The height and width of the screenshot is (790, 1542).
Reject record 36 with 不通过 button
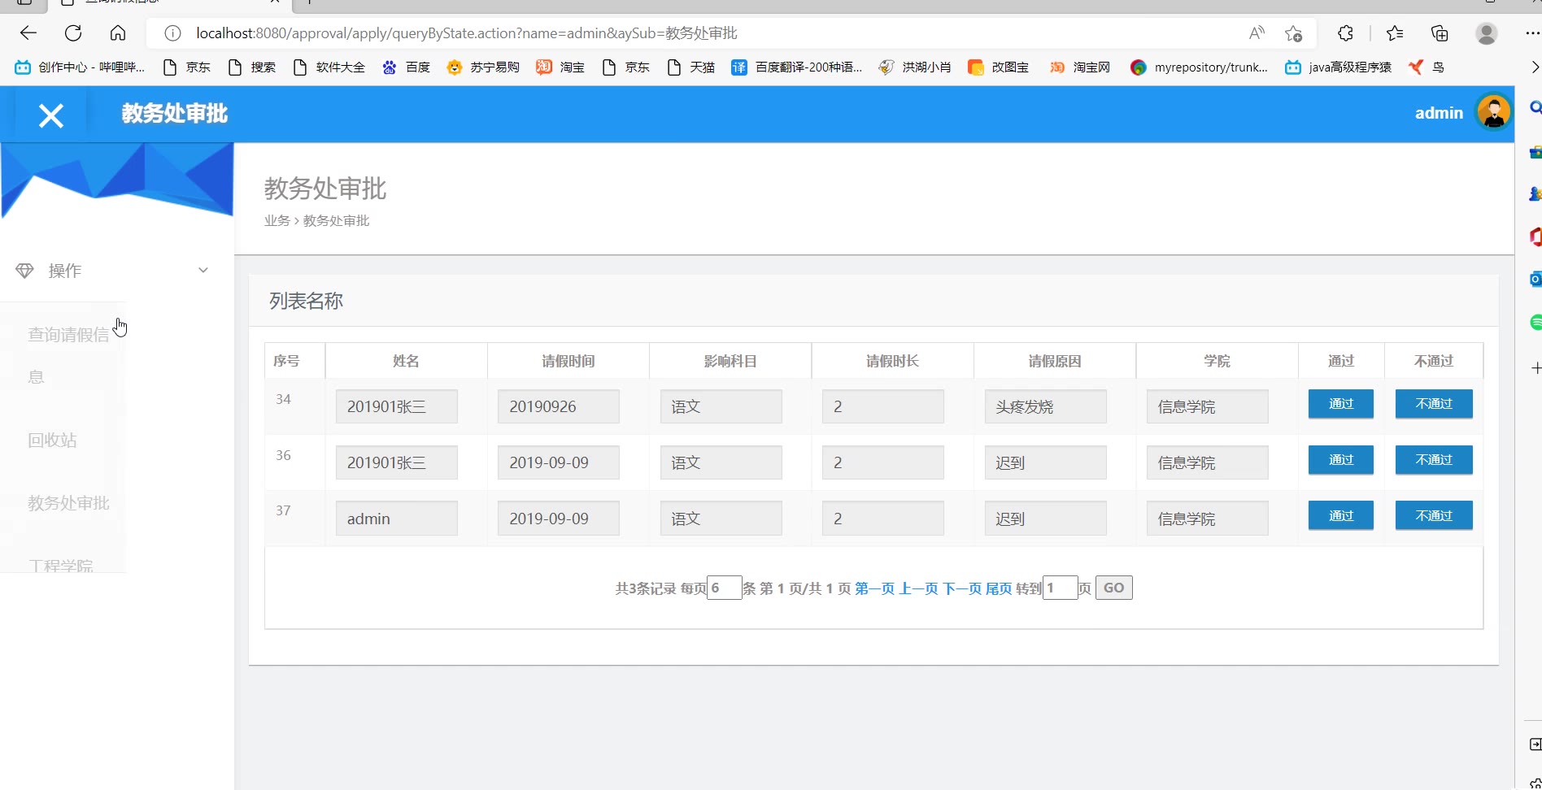pyautogui.click(x=1434, y=460)
